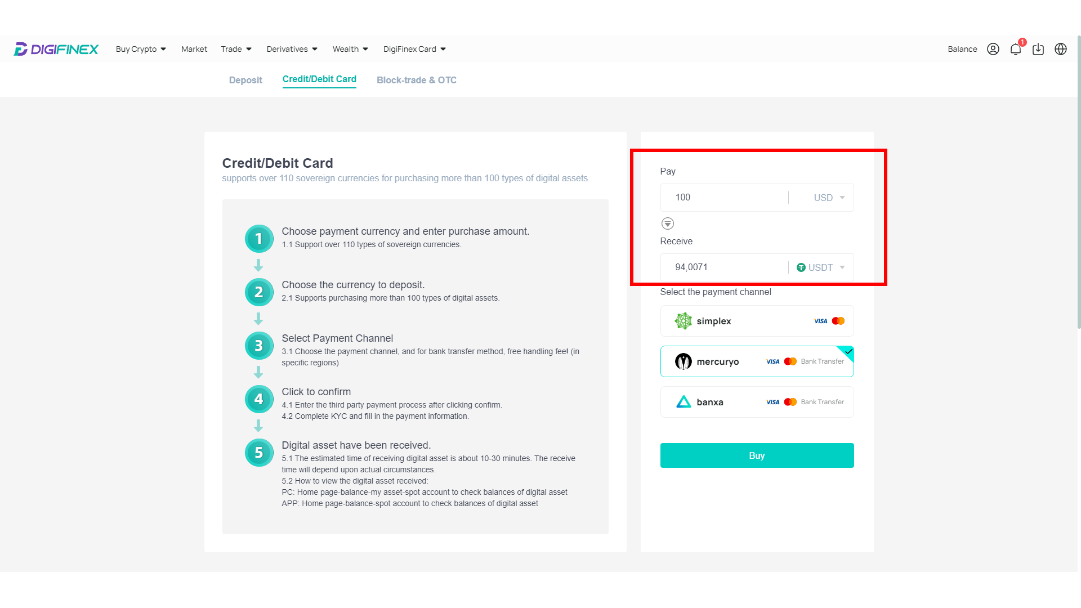Toggle Mercuryo selected payment channel
This screenshot has width=1081, height=608.
pos(757,361)
